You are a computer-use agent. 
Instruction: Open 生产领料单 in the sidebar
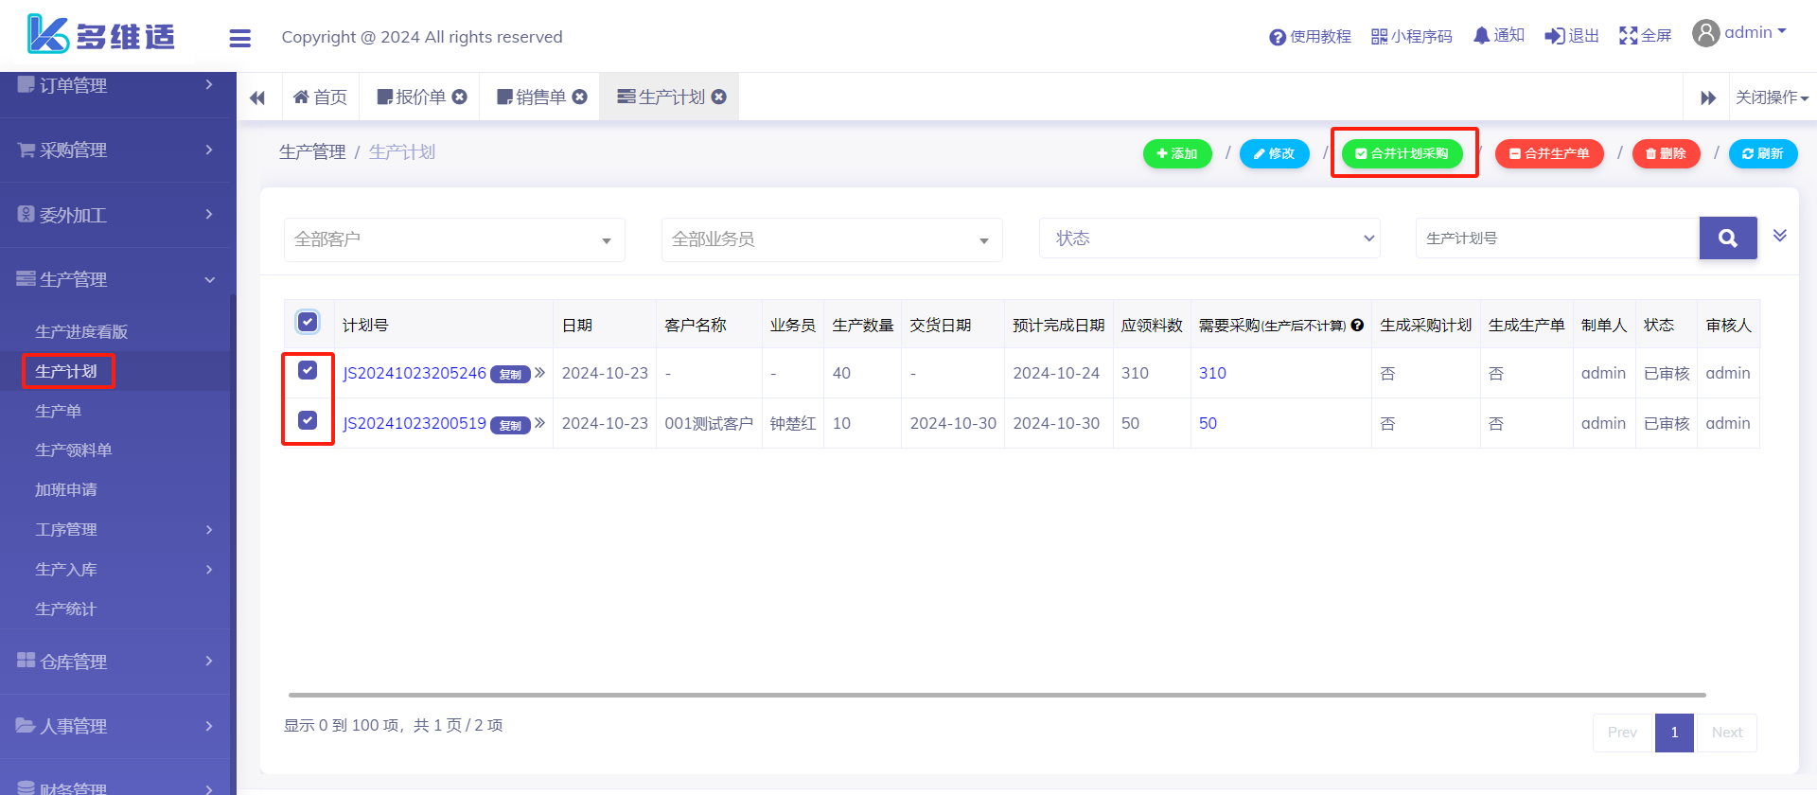[x=74, y=450]
